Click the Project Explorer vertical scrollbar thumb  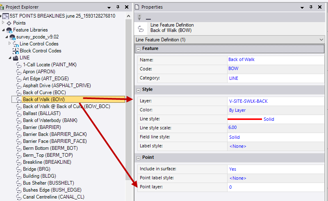click(128, 99)
